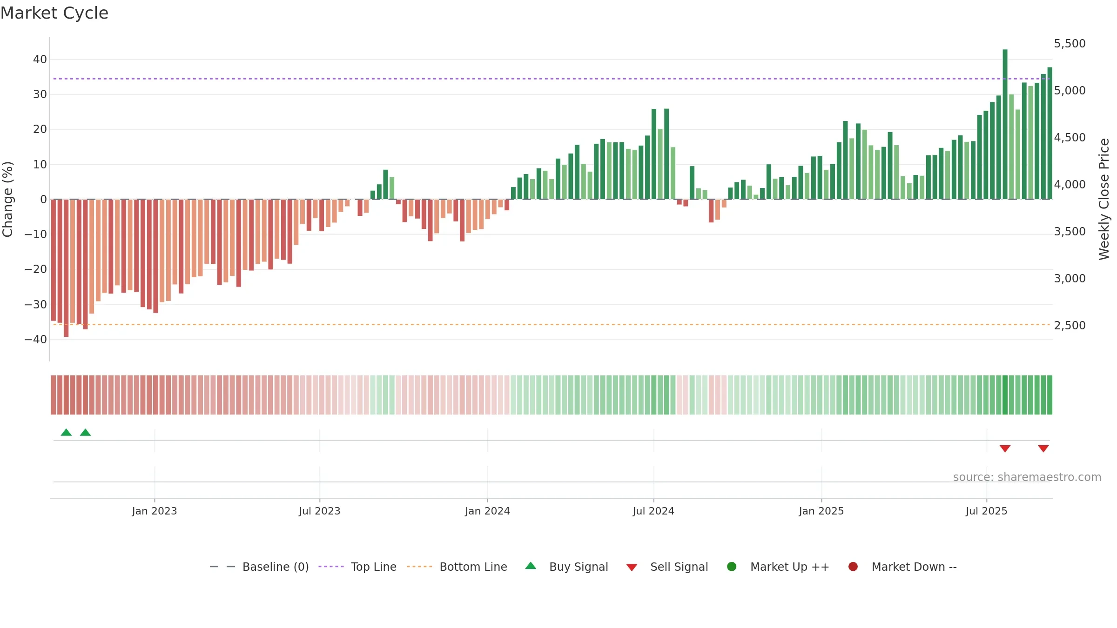
Task: Click the 20 percent axis tick label
Action: point(40,129)
